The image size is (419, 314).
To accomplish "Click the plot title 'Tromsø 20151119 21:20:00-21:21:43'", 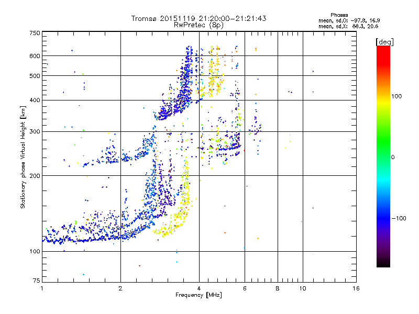I will click(199, 18).
